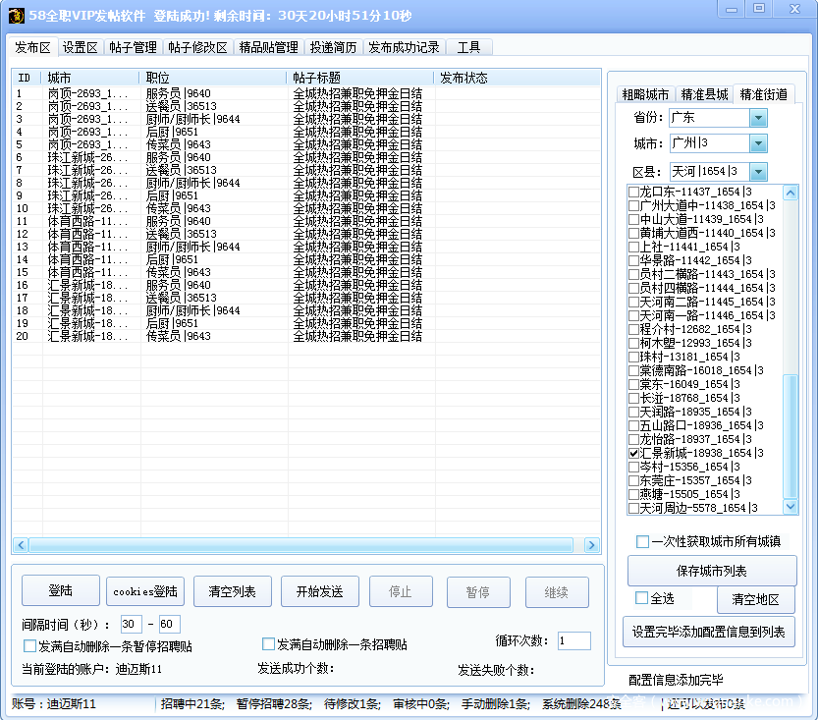818x720 pixels.
Task: Click the app icon in title bar
Action: point(16,15)
